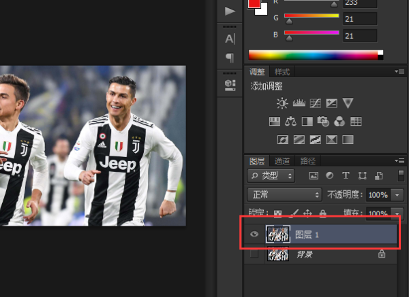The width and height of the screenshot is (409, 297).
Task: Click the Brightness/Contrast adjustment icon
Action: (x=282, y=103)
